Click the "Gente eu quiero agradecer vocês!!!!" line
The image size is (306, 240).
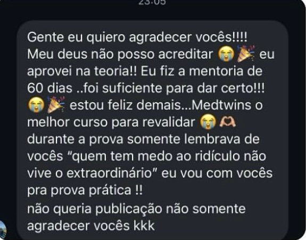point(137,38)
